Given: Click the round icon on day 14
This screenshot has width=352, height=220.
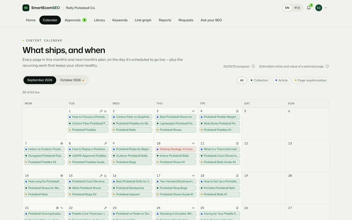Looking at the screenshot, I should [x=62, y=176].
